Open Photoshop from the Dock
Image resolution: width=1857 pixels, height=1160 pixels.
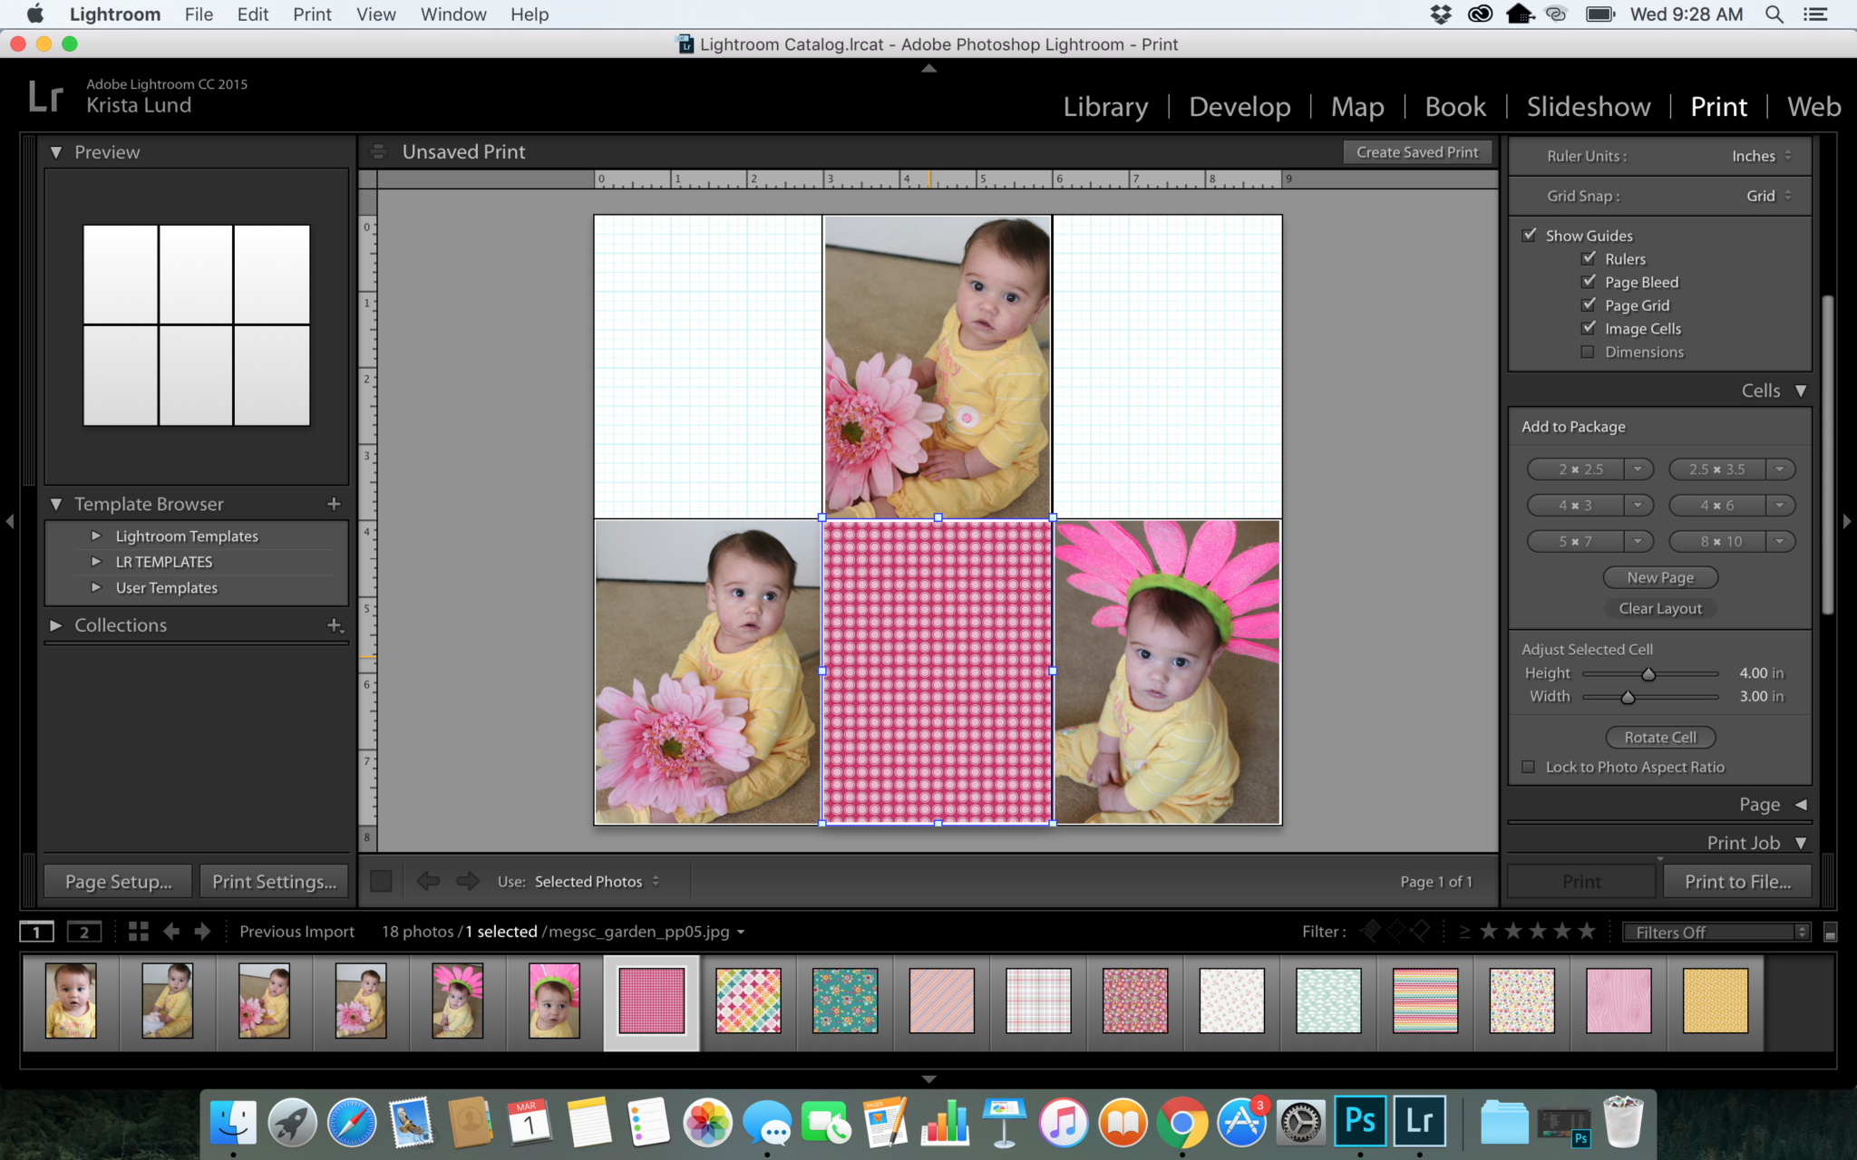pos(1361,1121)
